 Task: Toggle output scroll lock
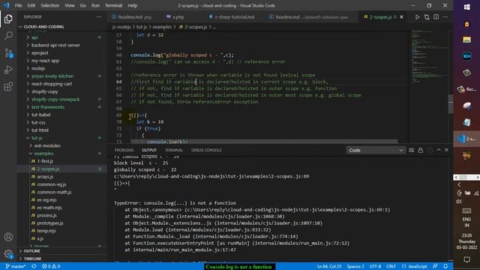tap(420, 150)
